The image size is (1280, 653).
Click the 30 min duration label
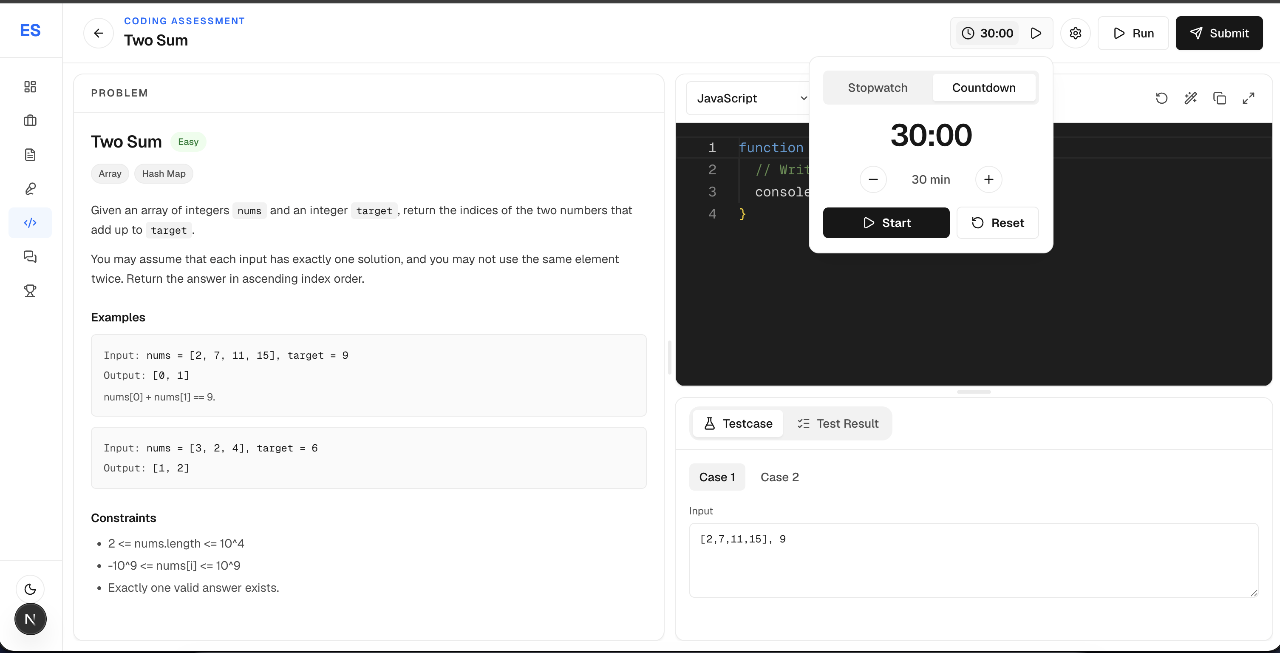(931, 179)
